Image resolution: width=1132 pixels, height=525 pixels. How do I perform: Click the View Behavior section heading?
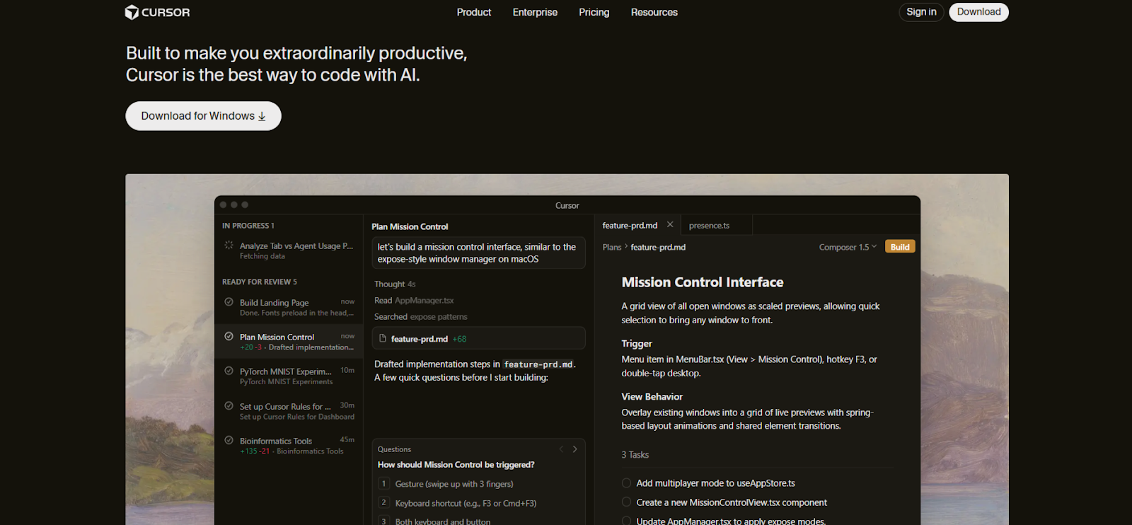click(652, 397)
